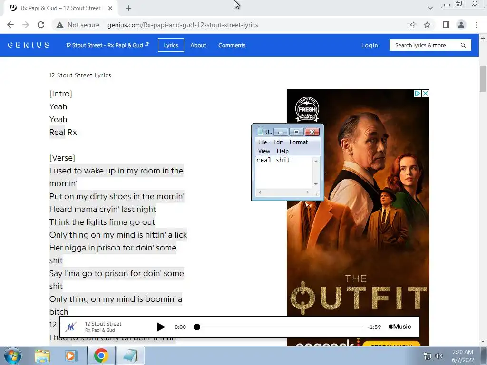Click the search magnifier icon

coord(463,45)
